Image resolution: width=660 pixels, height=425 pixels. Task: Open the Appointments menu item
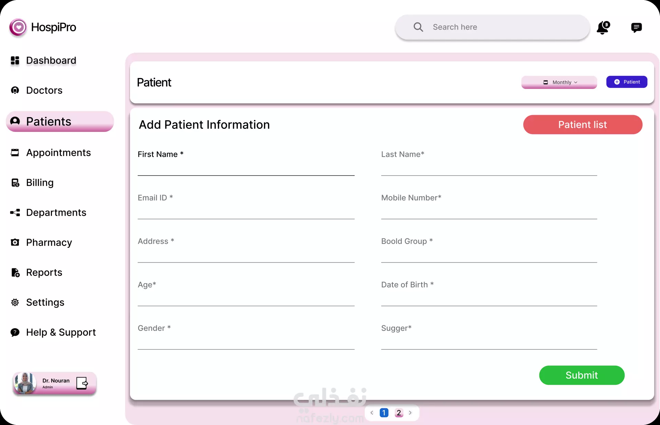[58, 153]
